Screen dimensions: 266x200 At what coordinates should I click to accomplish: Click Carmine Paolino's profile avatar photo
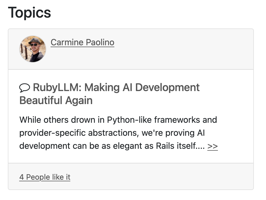click(x=33, y=49)
